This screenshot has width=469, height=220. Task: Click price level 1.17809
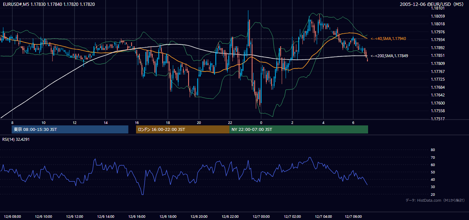pos(438,63)
